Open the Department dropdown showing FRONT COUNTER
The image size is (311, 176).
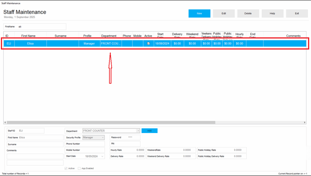pos(138,131)
